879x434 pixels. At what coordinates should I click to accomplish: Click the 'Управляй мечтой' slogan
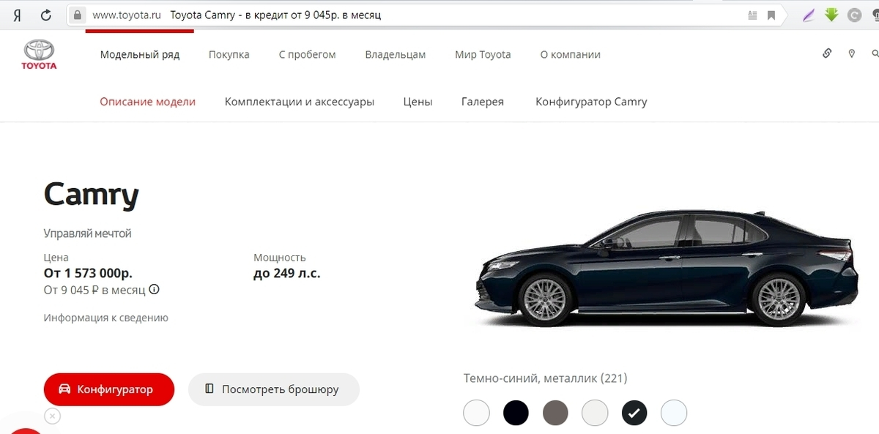pyautogui.click(x=87, y=233)
